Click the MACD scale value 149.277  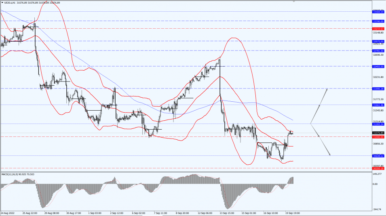point(378,174)
